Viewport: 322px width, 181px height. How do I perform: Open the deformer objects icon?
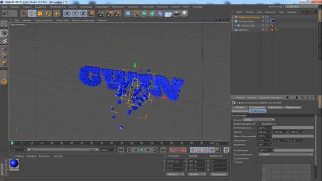(160, 14)
